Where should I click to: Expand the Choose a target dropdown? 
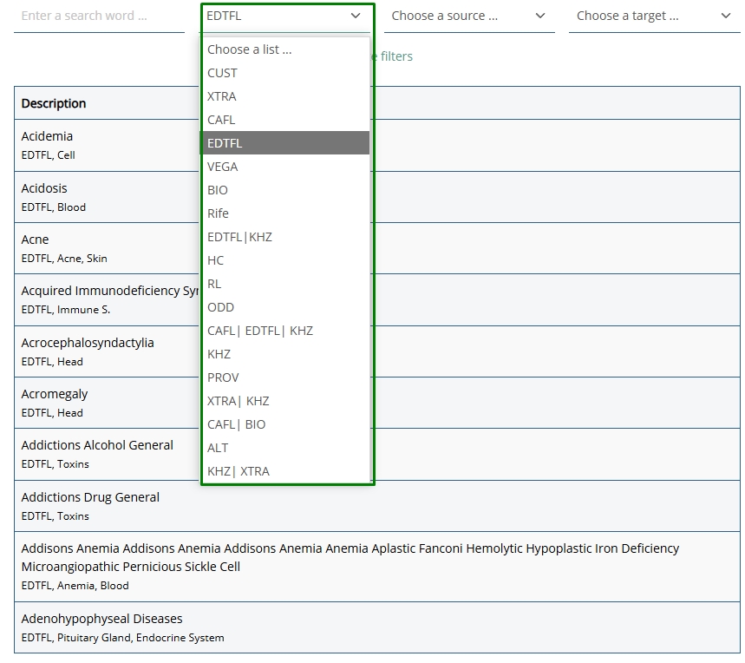click(654, 16)
